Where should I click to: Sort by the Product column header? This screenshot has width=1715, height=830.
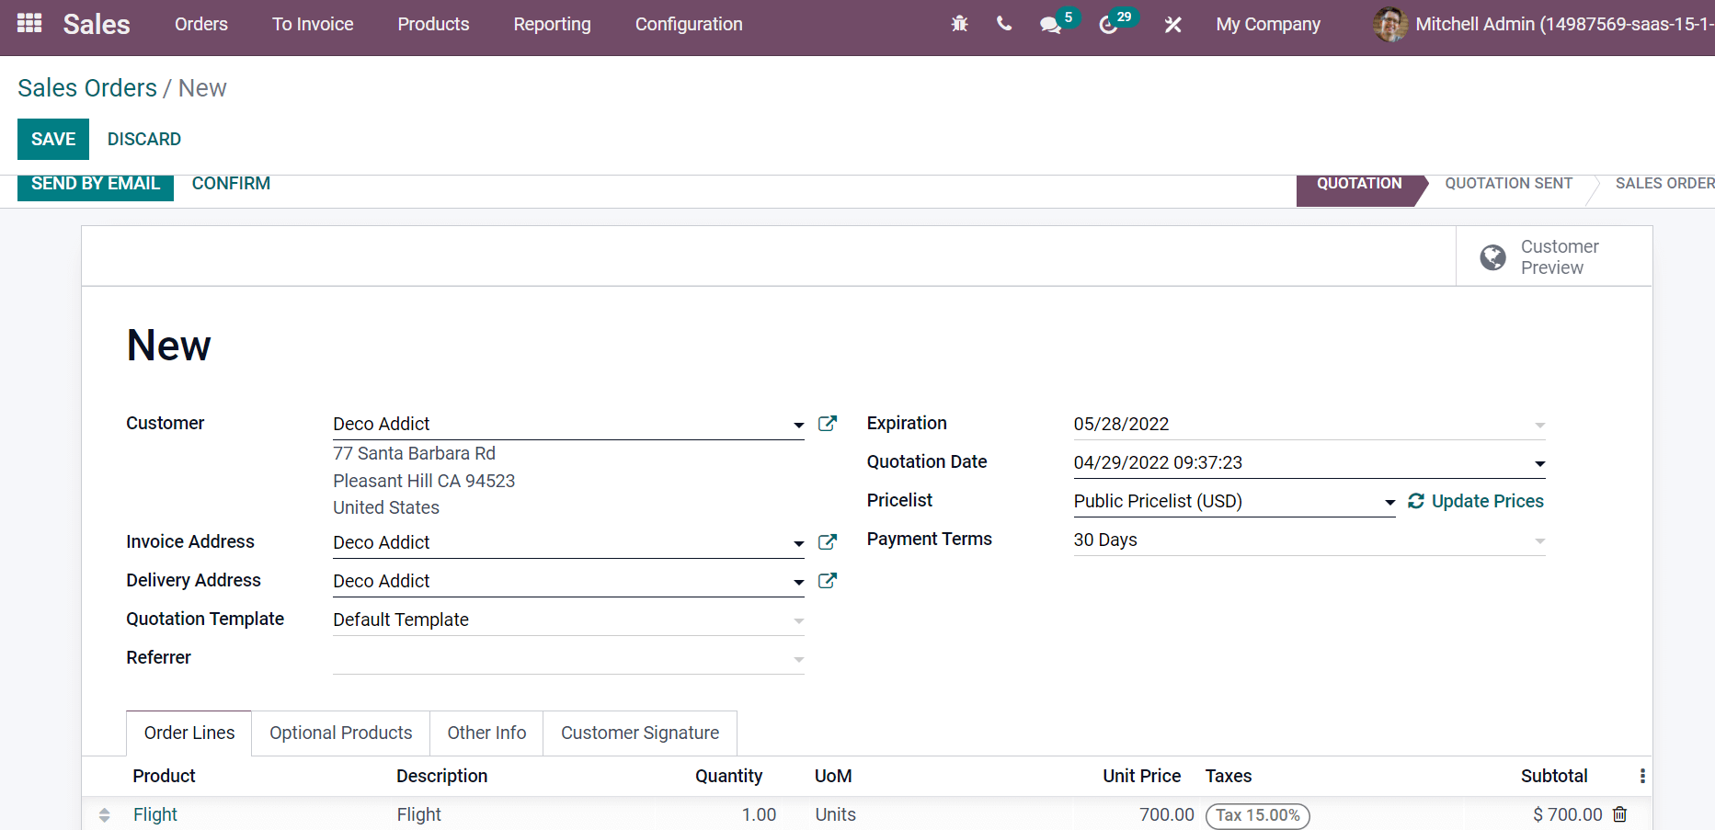[x=164, y=776]
